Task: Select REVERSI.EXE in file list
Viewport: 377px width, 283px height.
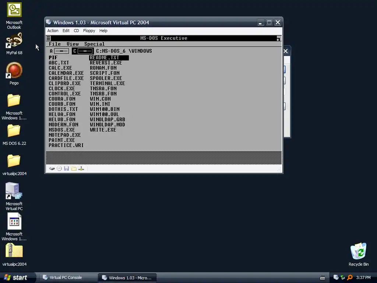Action: 106,63
